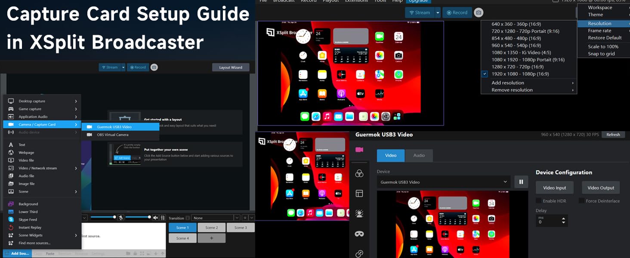Click the Layout panel icon in properties sidebar

(359, 193)
